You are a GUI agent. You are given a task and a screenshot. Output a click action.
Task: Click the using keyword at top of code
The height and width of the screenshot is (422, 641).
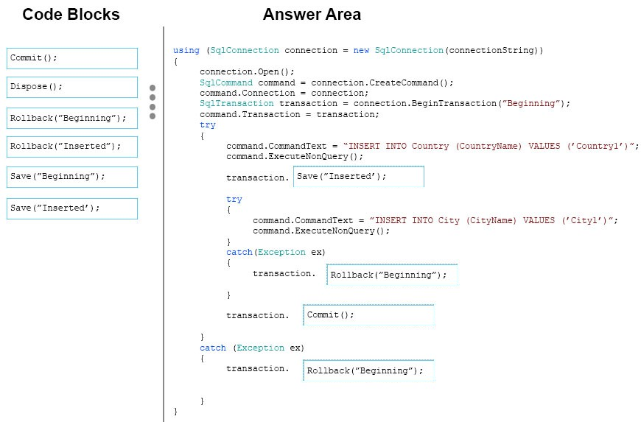(186, 51)
